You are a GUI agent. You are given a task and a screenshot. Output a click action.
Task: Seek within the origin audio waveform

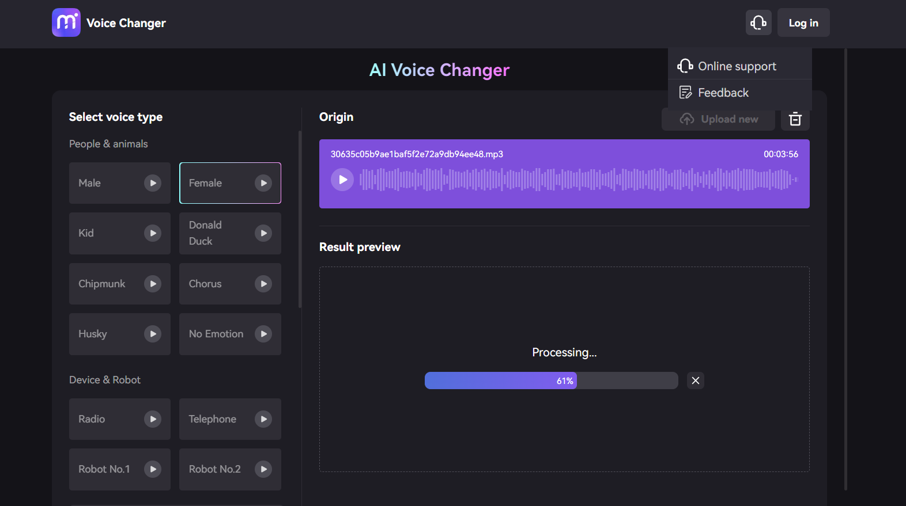coord(579,180)
